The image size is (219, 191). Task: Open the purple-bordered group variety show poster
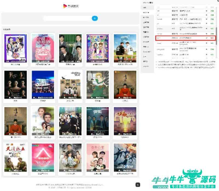tap(16, 48)
